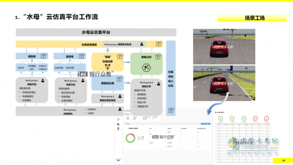
Task: Click network graph icon under 仿真运算
Action: click(x=108, y=67)
